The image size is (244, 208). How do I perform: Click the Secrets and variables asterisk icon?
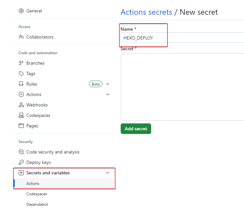pyautogui.click(x=21, y=173)
